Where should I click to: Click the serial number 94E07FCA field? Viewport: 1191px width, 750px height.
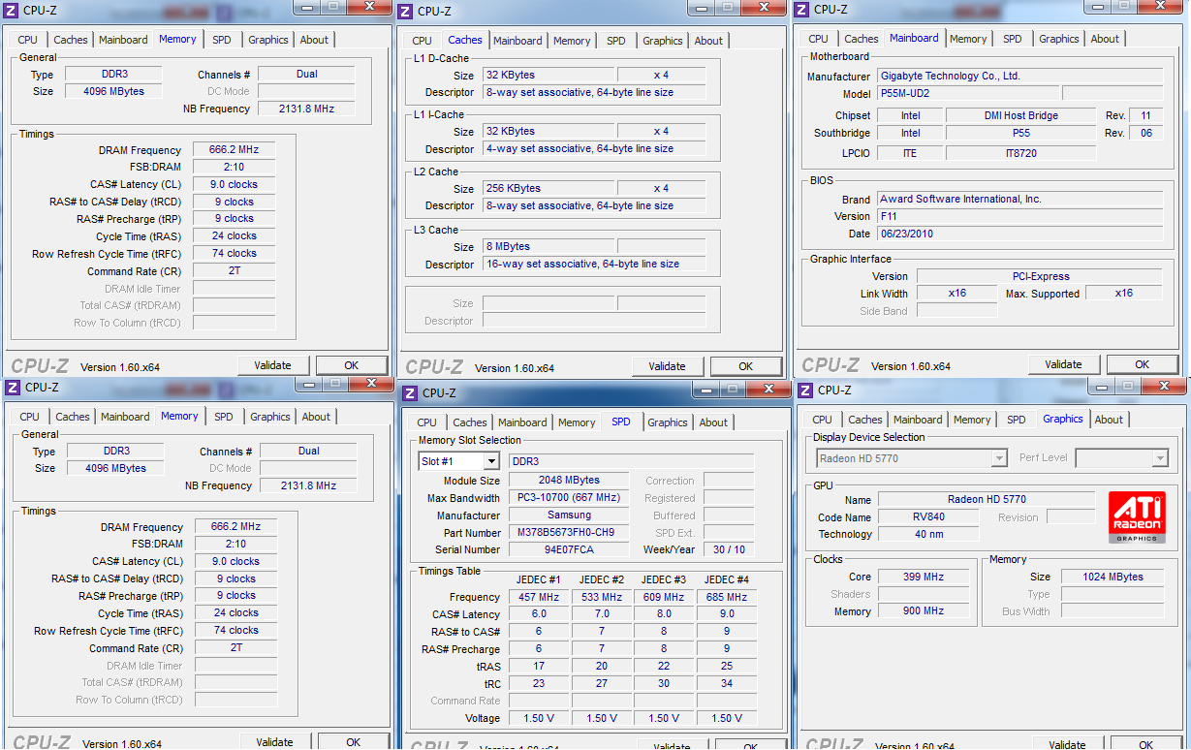coord(569,549)
